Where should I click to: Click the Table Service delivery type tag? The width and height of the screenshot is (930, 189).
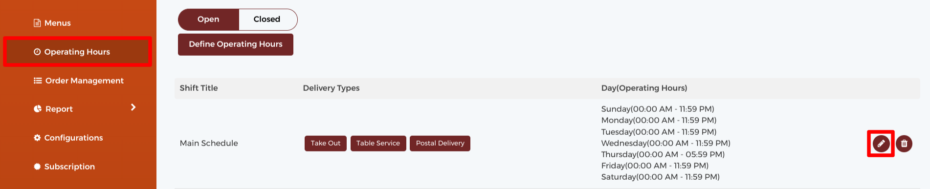(378, 144)
